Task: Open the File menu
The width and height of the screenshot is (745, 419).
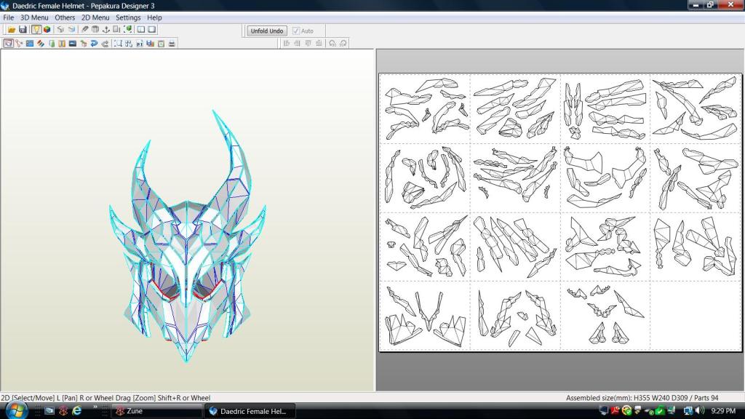Action: [9, 17]
